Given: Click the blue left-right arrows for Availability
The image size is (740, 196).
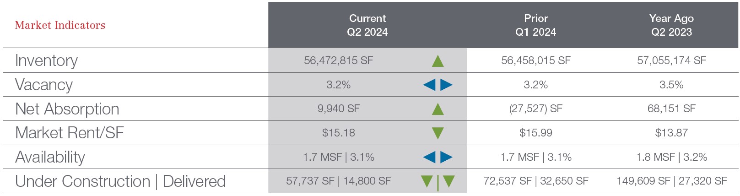Looking at the screenshot, I should [x=438, y=157].
